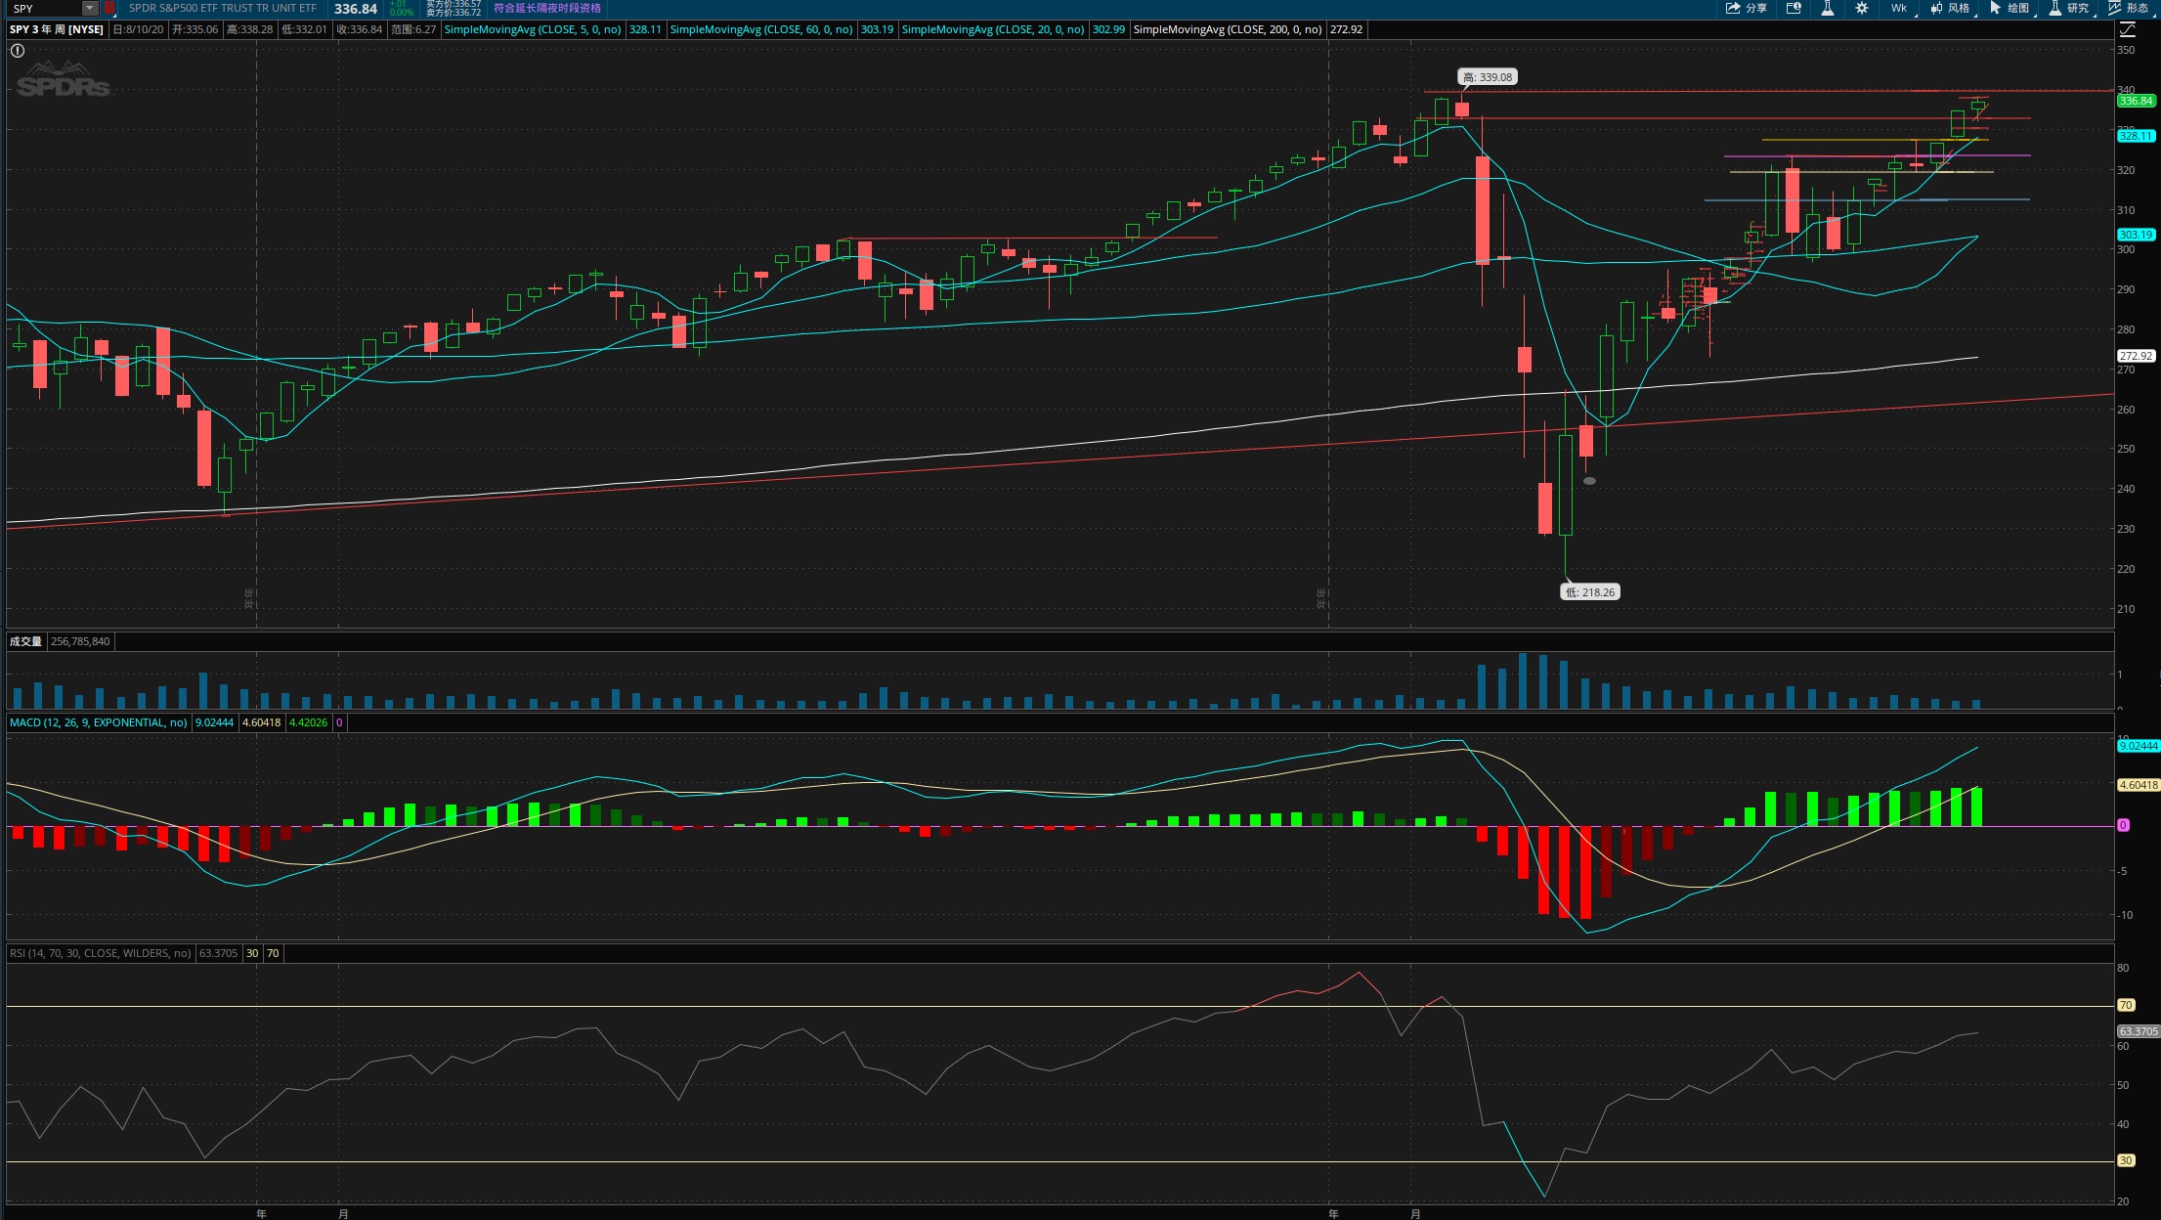Click the alert exclamation icon on chart
2161x1220 pixels.
point(18,50)
